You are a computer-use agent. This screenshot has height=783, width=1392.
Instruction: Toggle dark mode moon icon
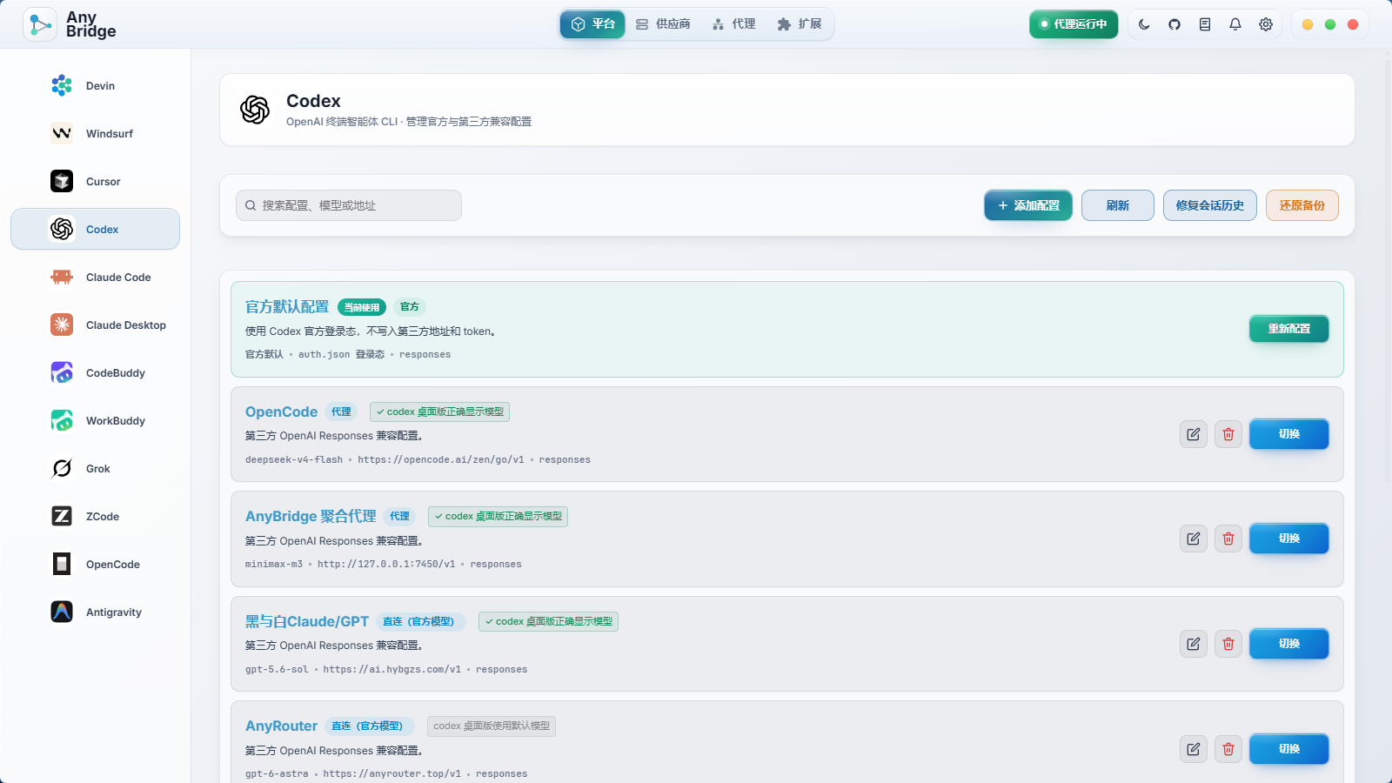[1144, 24]
